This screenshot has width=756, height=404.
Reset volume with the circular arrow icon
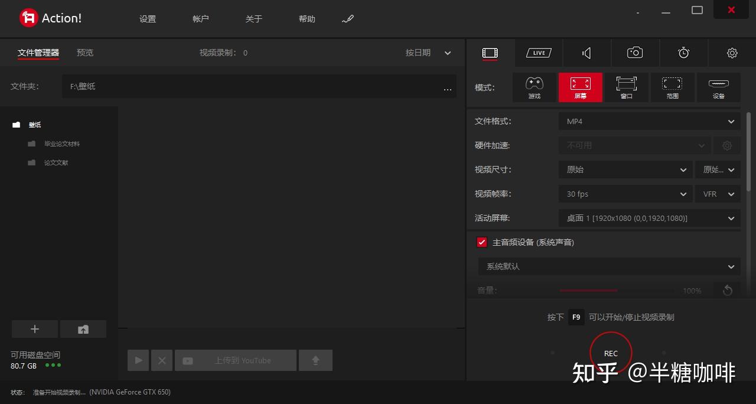point(727,290)
